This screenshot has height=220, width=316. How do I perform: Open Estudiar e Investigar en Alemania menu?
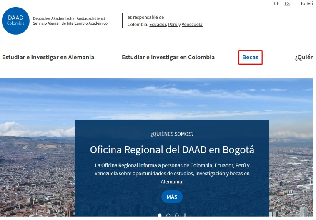tap(48, 57)
